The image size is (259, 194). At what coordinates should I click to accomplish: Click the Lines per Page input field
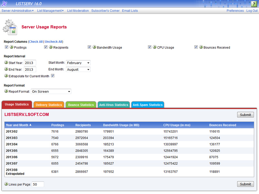tap(38, 184)
